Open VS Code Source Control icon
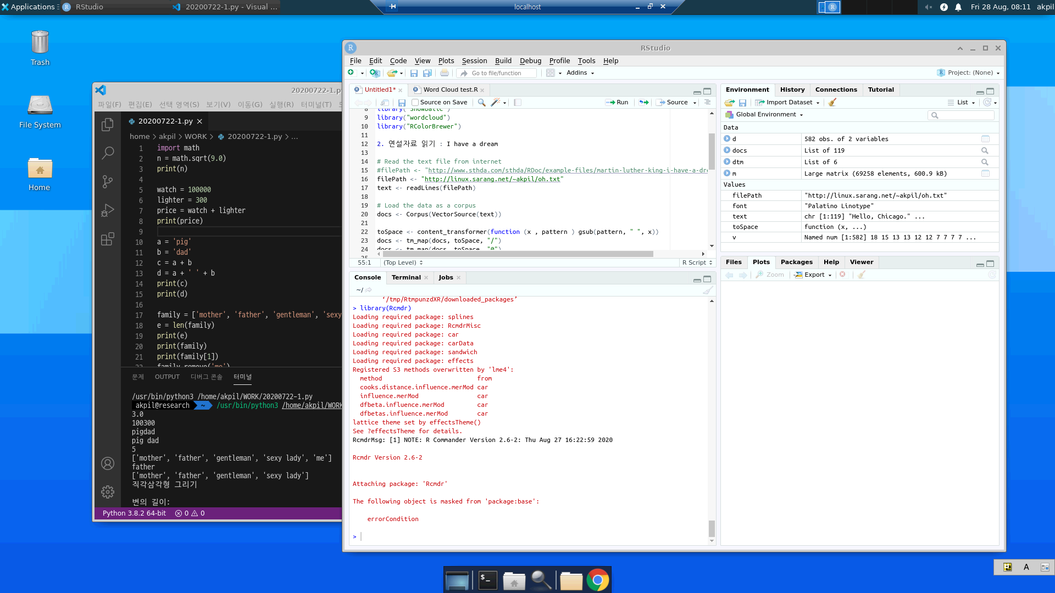1055x593 pixels. coord(108,181)
